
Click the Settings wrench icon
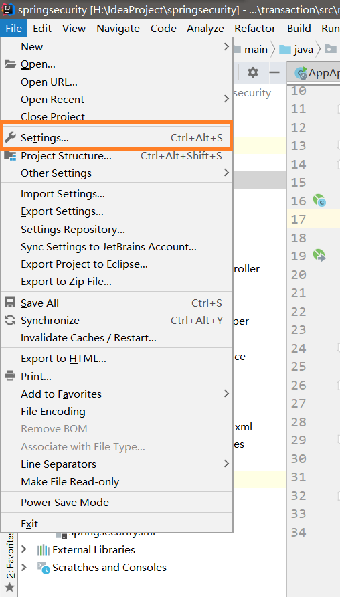coord(10,137)
